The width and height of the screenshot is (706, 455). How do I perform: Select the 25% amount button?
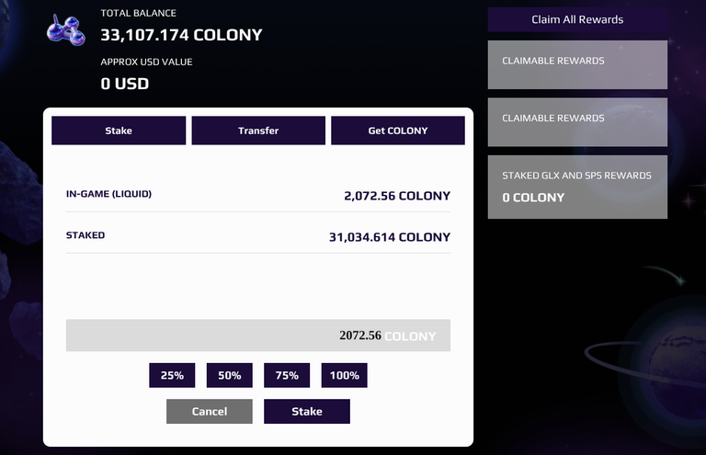(x=172, y=375)
